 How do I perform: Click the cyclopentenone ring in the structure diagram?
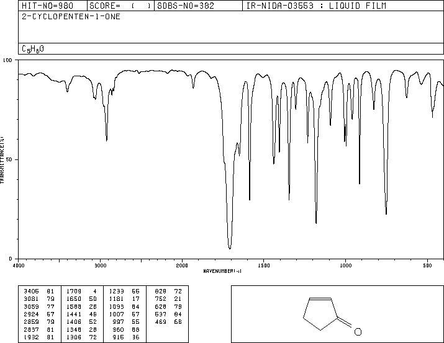[320, 313]
